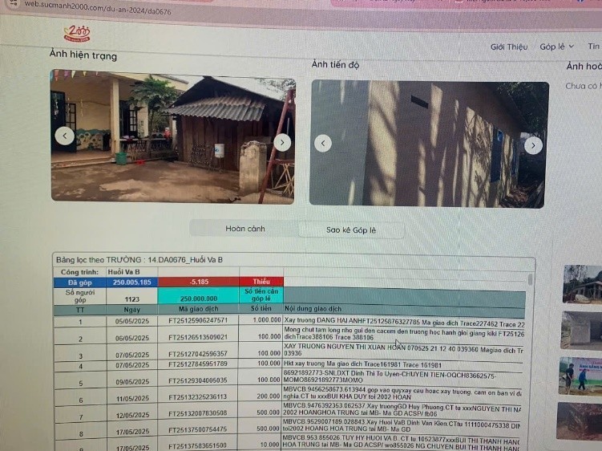The image size is (602, 451).
Task: Select the 250.005.185 Đã góp amount cell
Action: pyautogui.click(x=132, y=282)
